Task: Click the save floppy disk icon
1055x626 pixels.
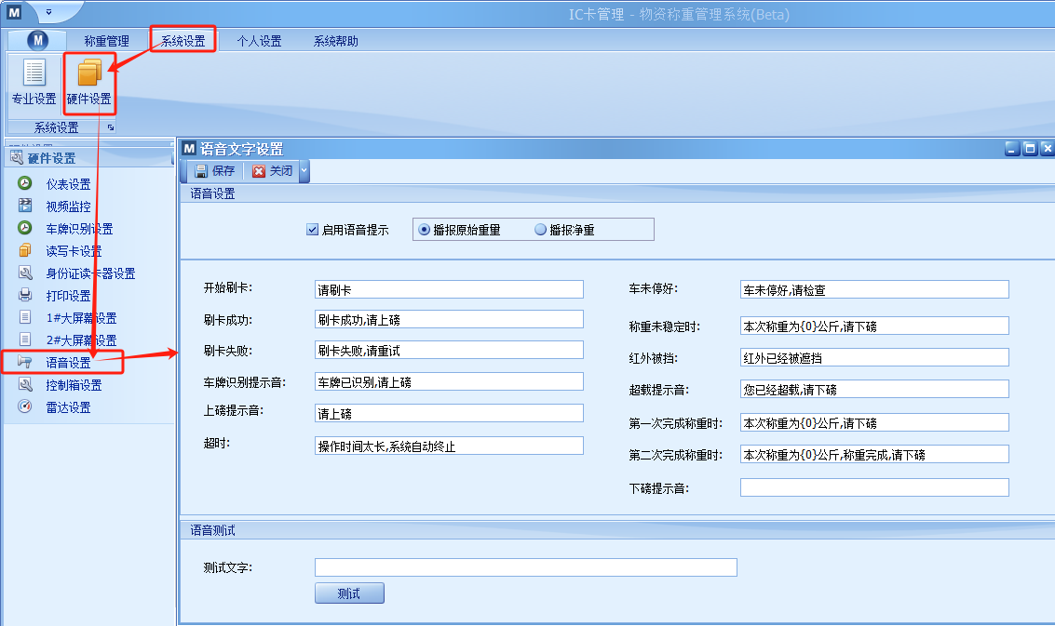Action: tap(200, 171)
